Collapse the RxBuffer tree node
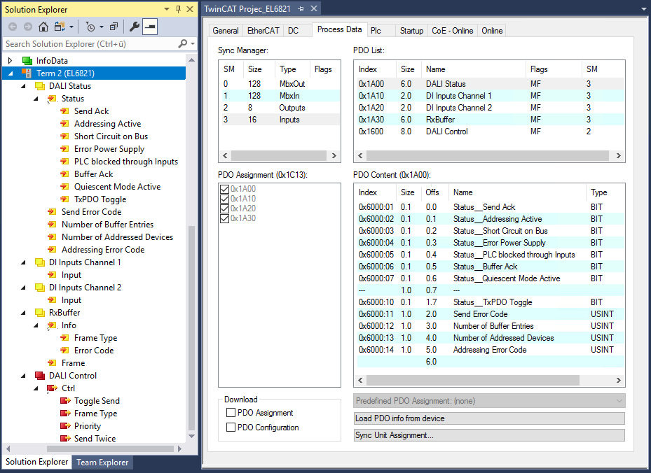This screenshot has width=651, height=473. [25, 313]
